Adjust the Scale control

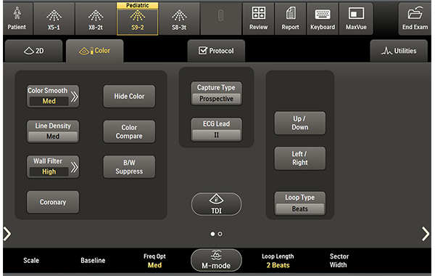click(31, 261)
